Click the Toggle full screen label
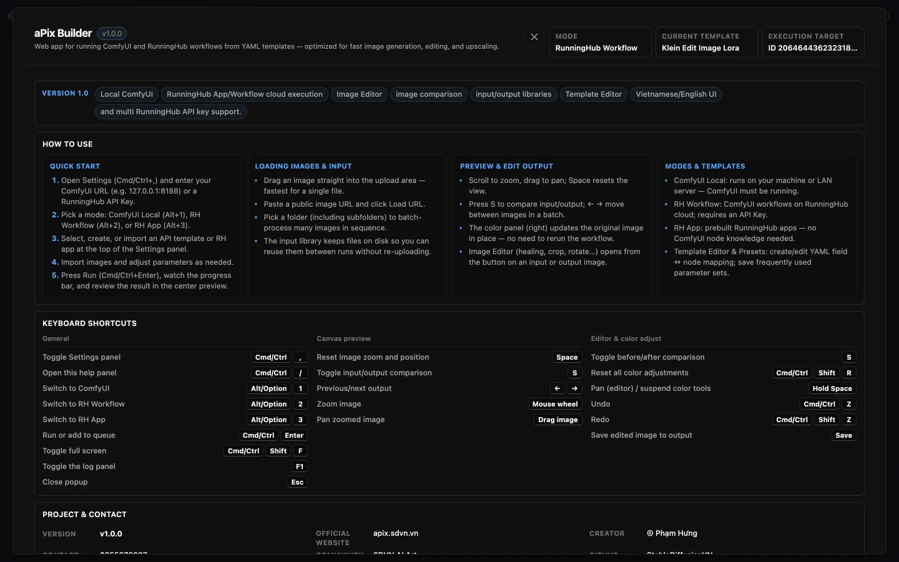This screenshot has height=562, width=899. click(74, 451)
